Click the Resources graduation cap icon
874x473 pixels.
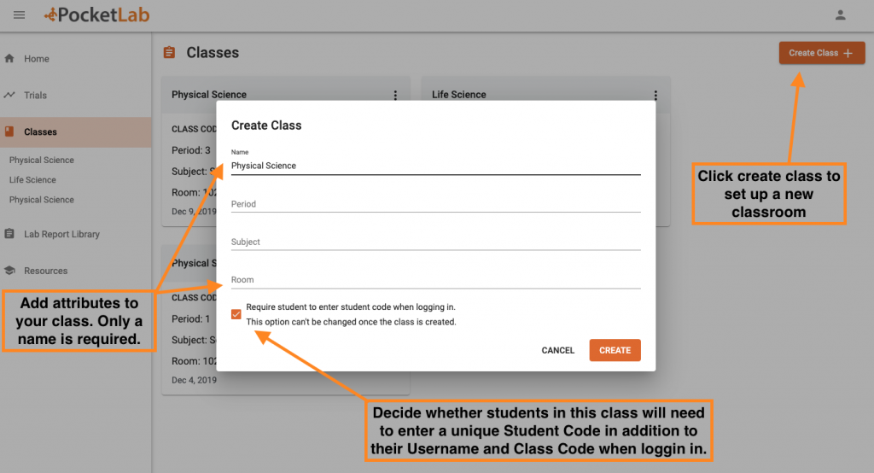point(10,271)
